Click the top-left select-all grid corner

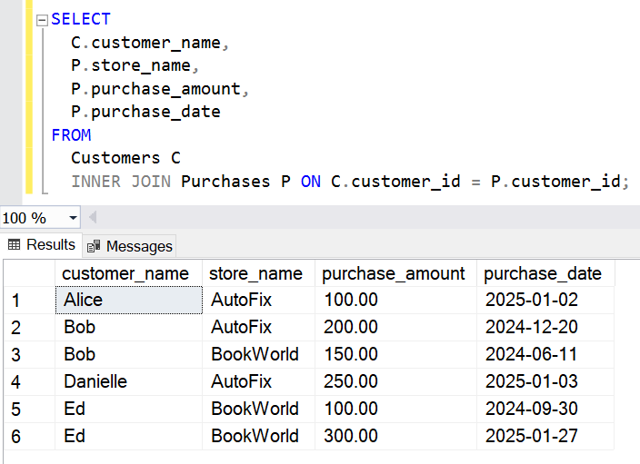pyautogui.click(x=27, y=273)
